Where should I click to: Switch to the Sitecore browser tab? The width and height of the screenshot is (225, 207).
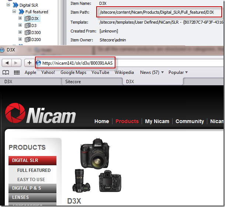pos(92,82)
